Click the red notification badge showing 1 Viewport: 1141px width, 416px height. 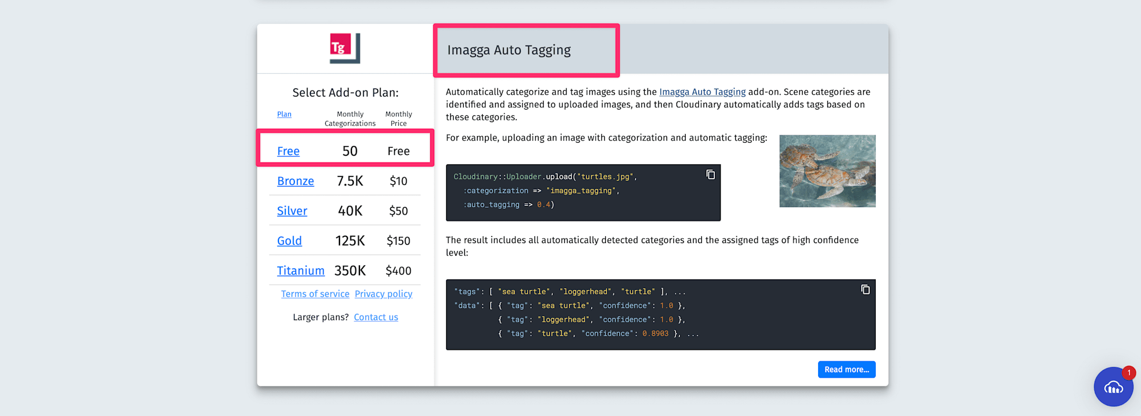click(1128, 373)
